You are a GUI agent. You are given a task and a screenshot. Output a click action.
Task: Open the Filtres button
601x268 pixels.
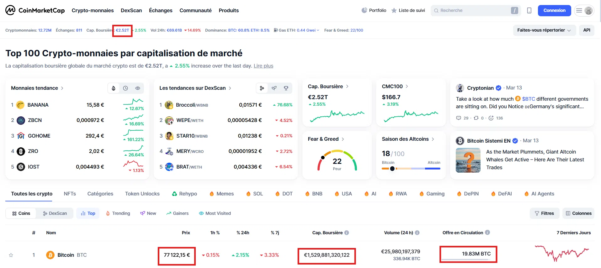click(x=544, y=213)
